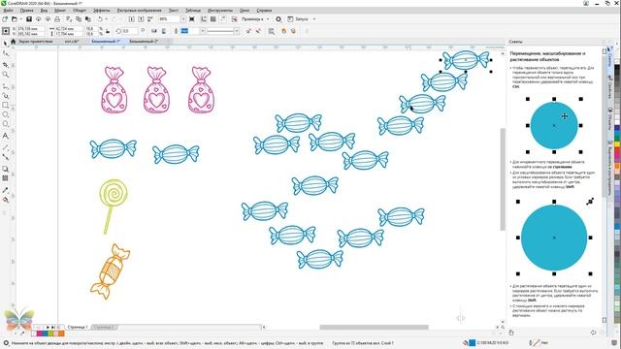Click the magenta swatch in document palette
This screenshot has width=621, height=349.
click(x=40, y=333)
